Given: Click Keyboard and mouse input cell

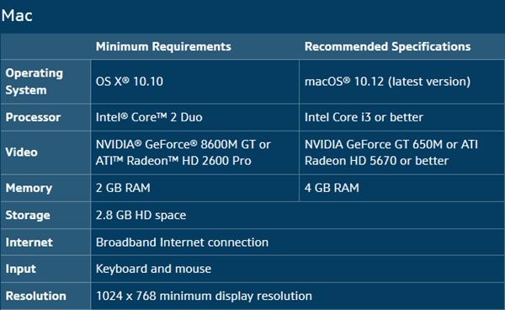Looking at the screenshot, I should point(298,269).
